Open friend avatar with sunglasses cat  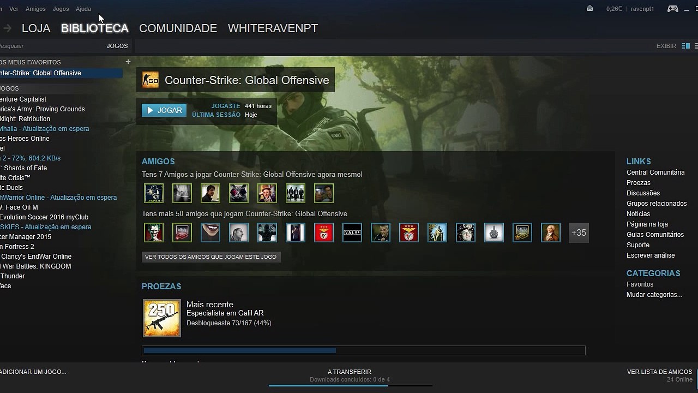pos(239,193)
